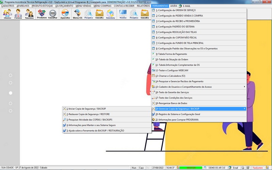272x170 pixels.
Task: Click the printer icon in the status bar
Action: (x=243, y=168)
